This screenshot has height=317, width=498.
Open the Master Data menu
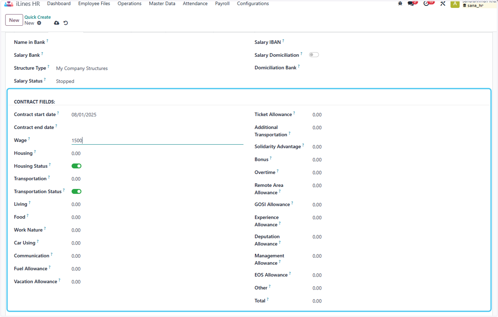[x=162, y=4]
